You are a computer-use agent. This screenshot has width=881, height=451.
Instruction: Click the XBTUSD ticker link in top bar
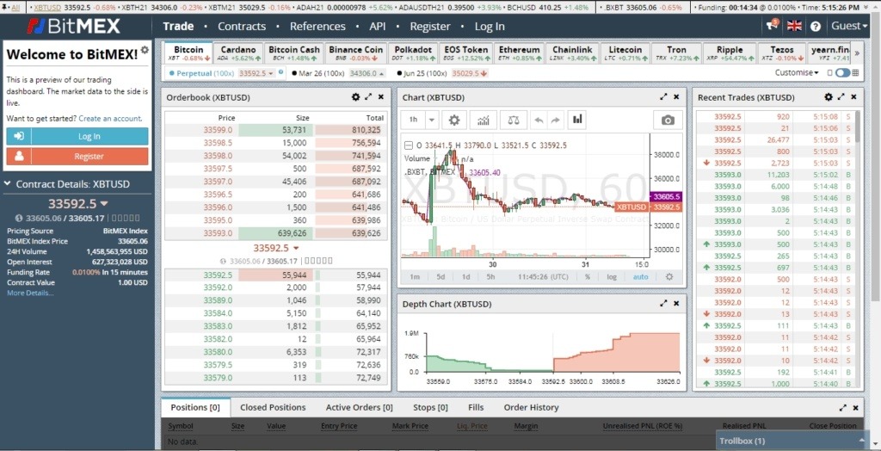[48, 7]
